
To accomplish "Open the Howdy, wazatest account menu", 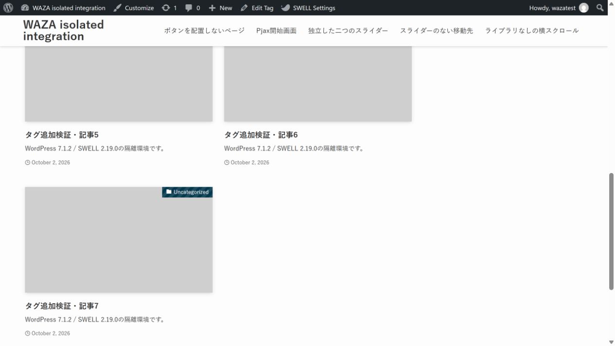I will point(559,8).
